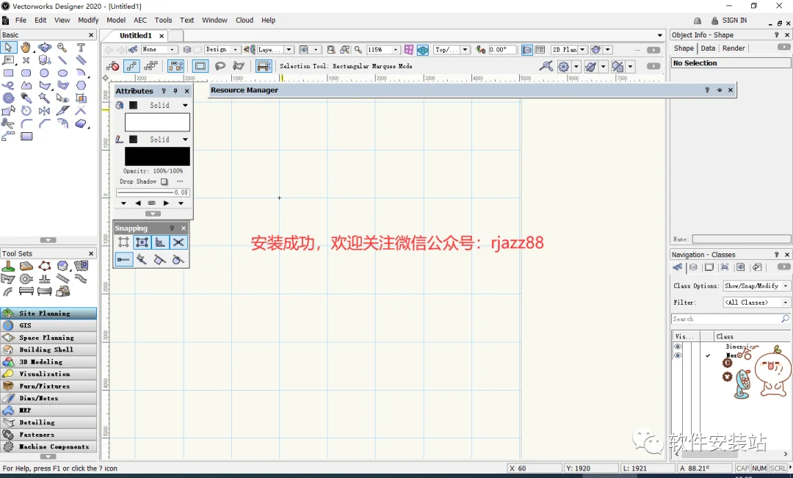
Task: Open the Dims/Notes tool set
Action: (48, 398)
